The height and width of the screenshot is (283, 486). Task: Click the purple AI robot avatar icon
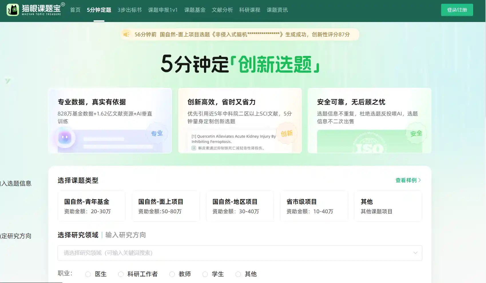tap(65, 138)
